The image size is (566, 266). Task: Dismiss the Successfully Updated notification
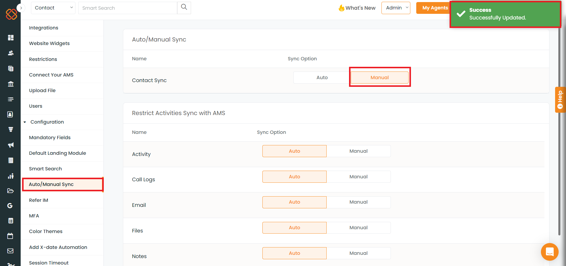505,14
